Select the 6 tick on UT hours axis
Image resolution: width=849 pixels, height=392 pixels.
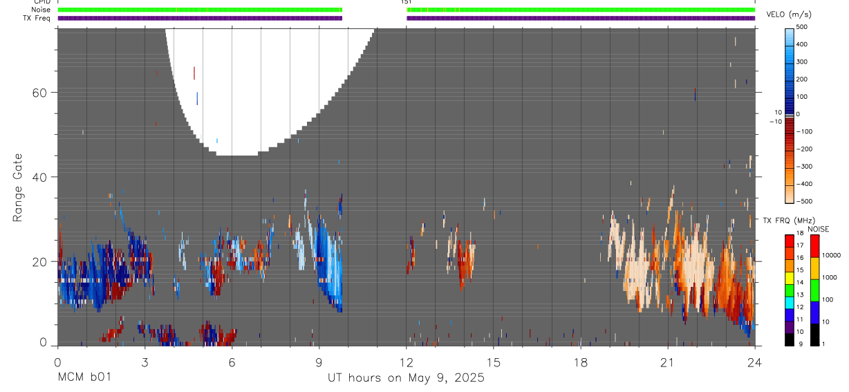pyautogui.click(x=232, y=362)
